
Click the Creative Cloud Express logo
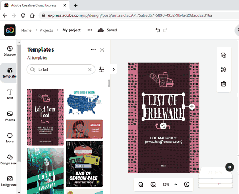pyautogui.click(x=10, y=30)
